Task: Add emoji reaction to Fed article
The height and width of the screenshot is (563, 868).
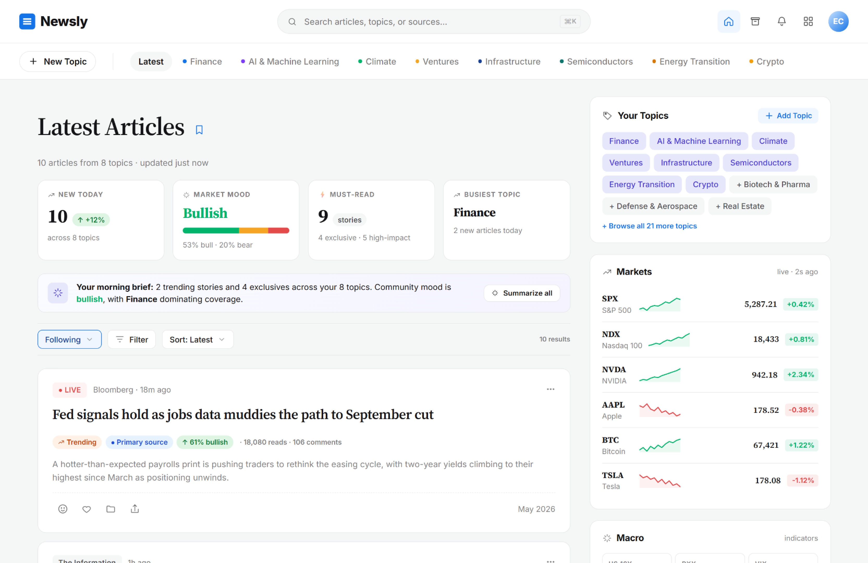Action: [x=63, y=509]
